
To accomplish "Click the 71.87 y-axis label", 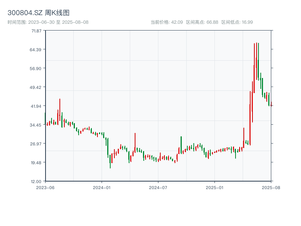I will (36, 31).
